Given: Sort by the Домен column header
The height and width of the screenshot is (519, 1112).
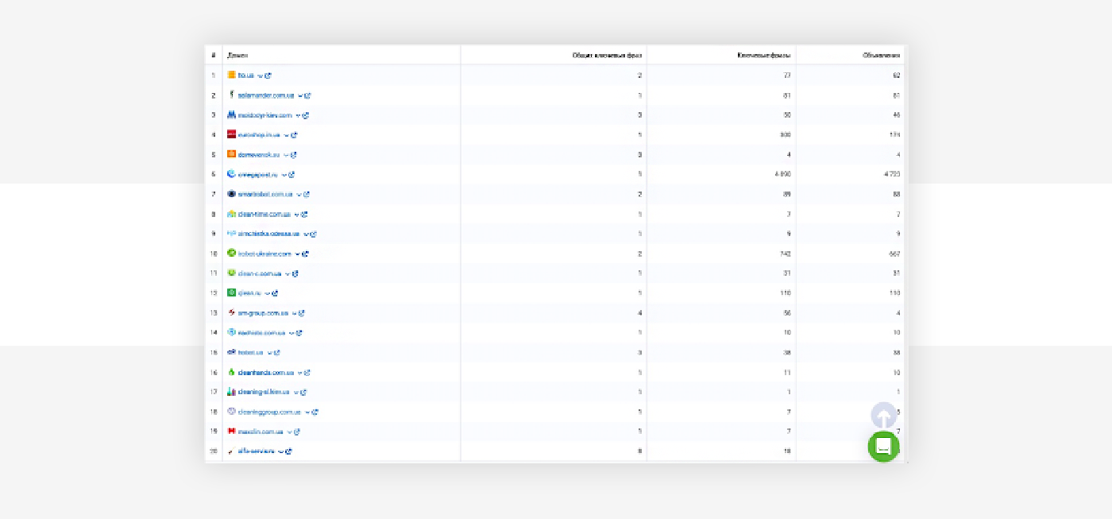Looking at the screenshot, I should 237,56.
